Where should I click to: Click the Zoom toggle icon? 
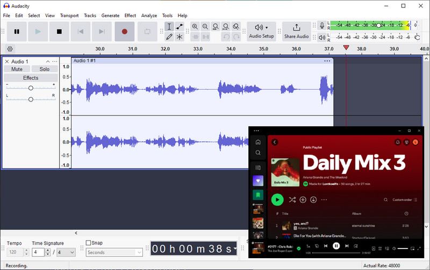(x=236, y=26)
